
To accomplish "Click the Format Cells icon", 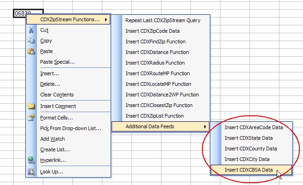I will [31, 118].
